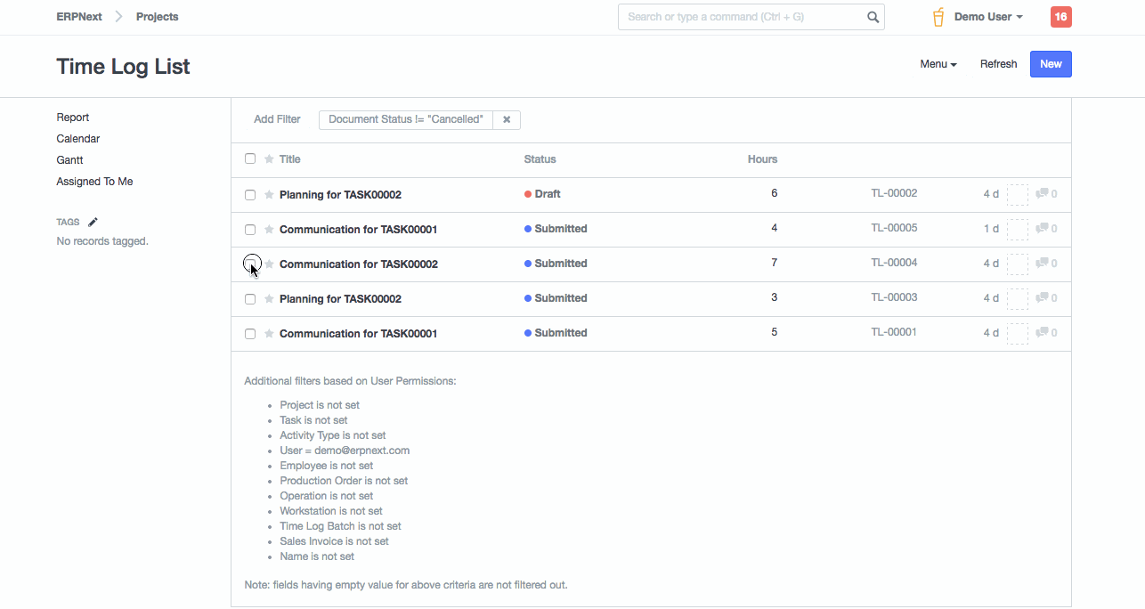Click the pencil icon next to Tags

93,222
